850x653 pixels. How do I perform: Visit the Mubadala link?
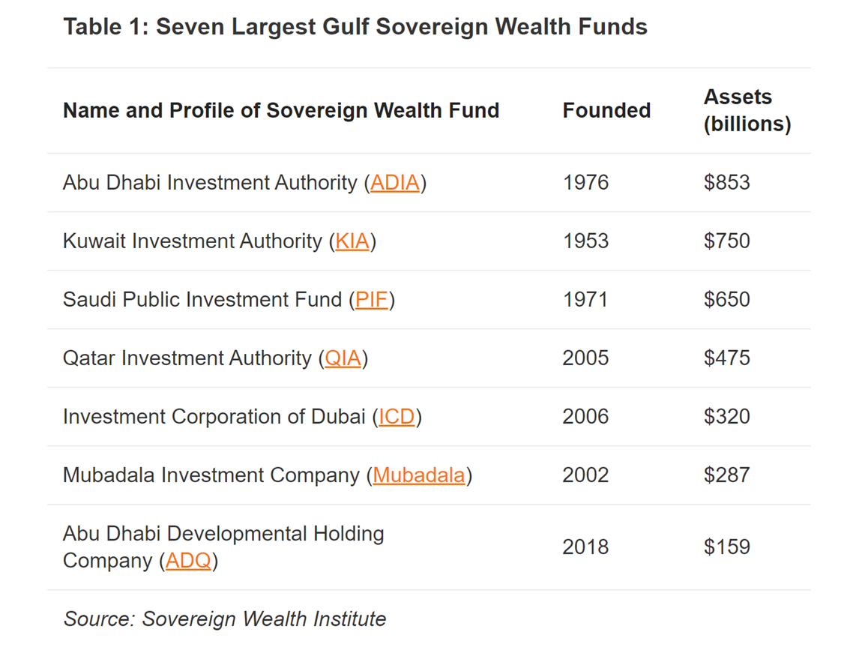pyautogui.click(x=419, y=475)
